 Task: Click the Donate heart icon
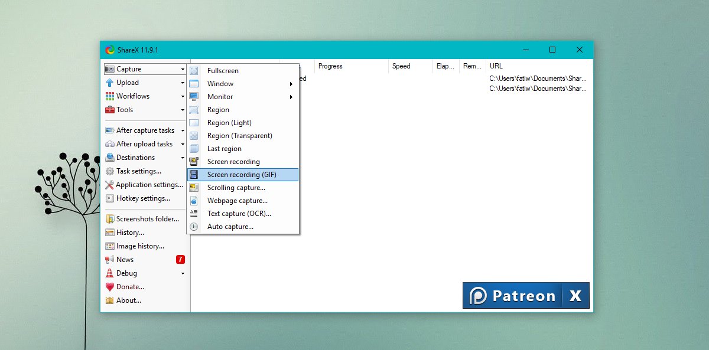point(110,287)
